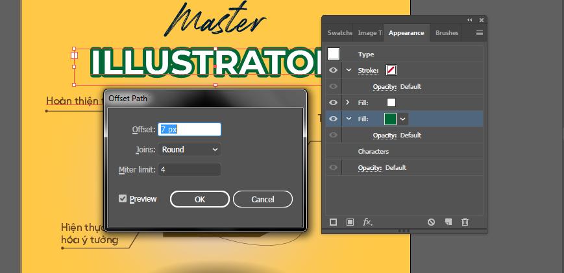The width and height of the screenshot is (564, 273).
Task: Toggle visibility of the white Fill row
Action: 334,102
